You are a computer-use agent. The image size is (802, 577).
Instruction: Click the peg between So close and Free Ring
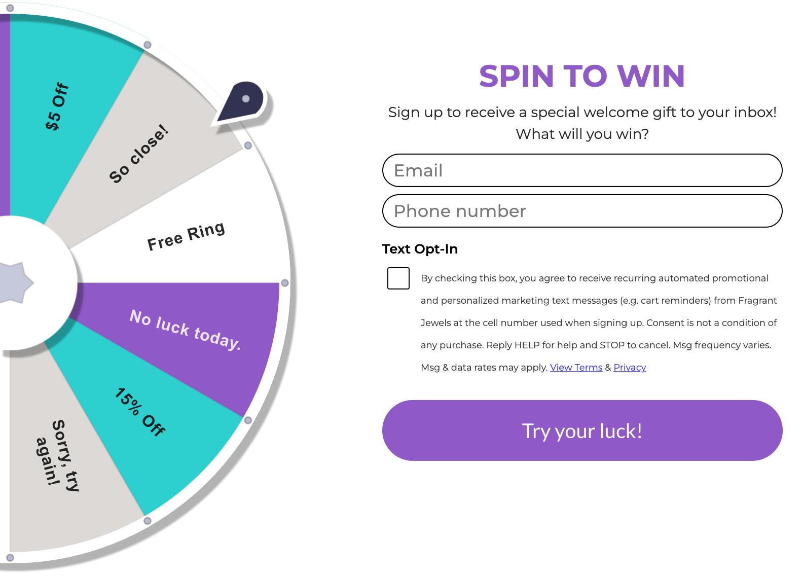(x=248, y=146)
